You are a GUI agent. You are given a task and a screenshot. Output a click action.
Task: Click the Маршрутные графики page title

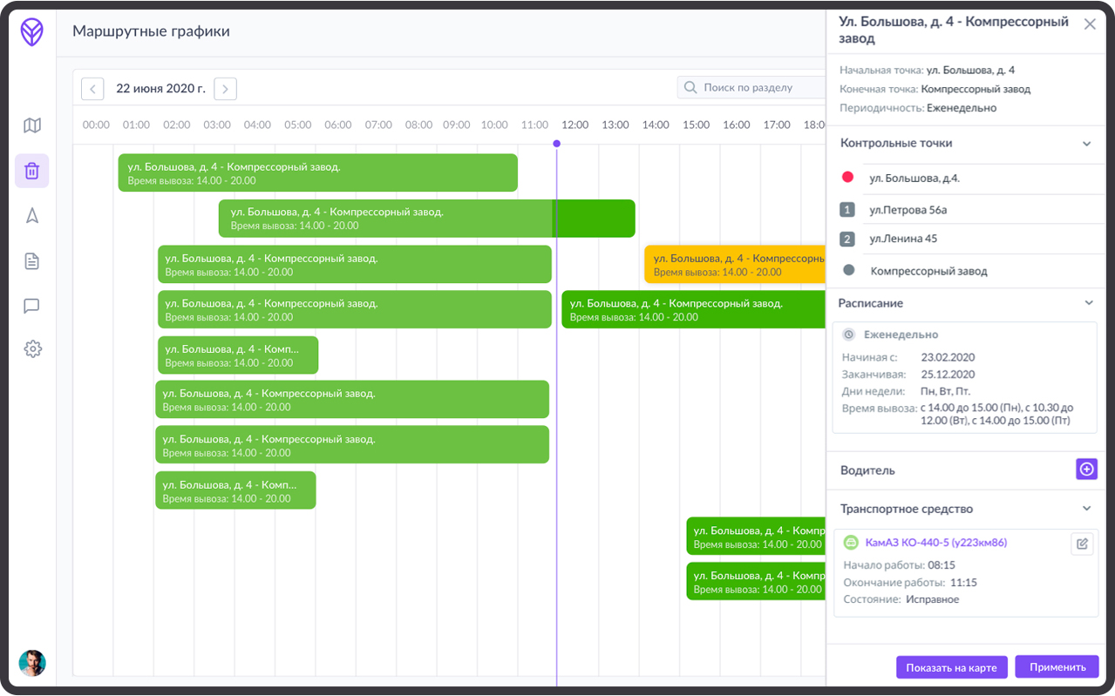151,31
